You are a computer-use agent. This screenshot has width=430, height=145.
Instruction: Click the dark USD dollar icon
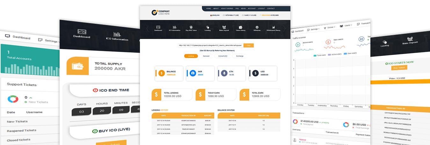255,73
